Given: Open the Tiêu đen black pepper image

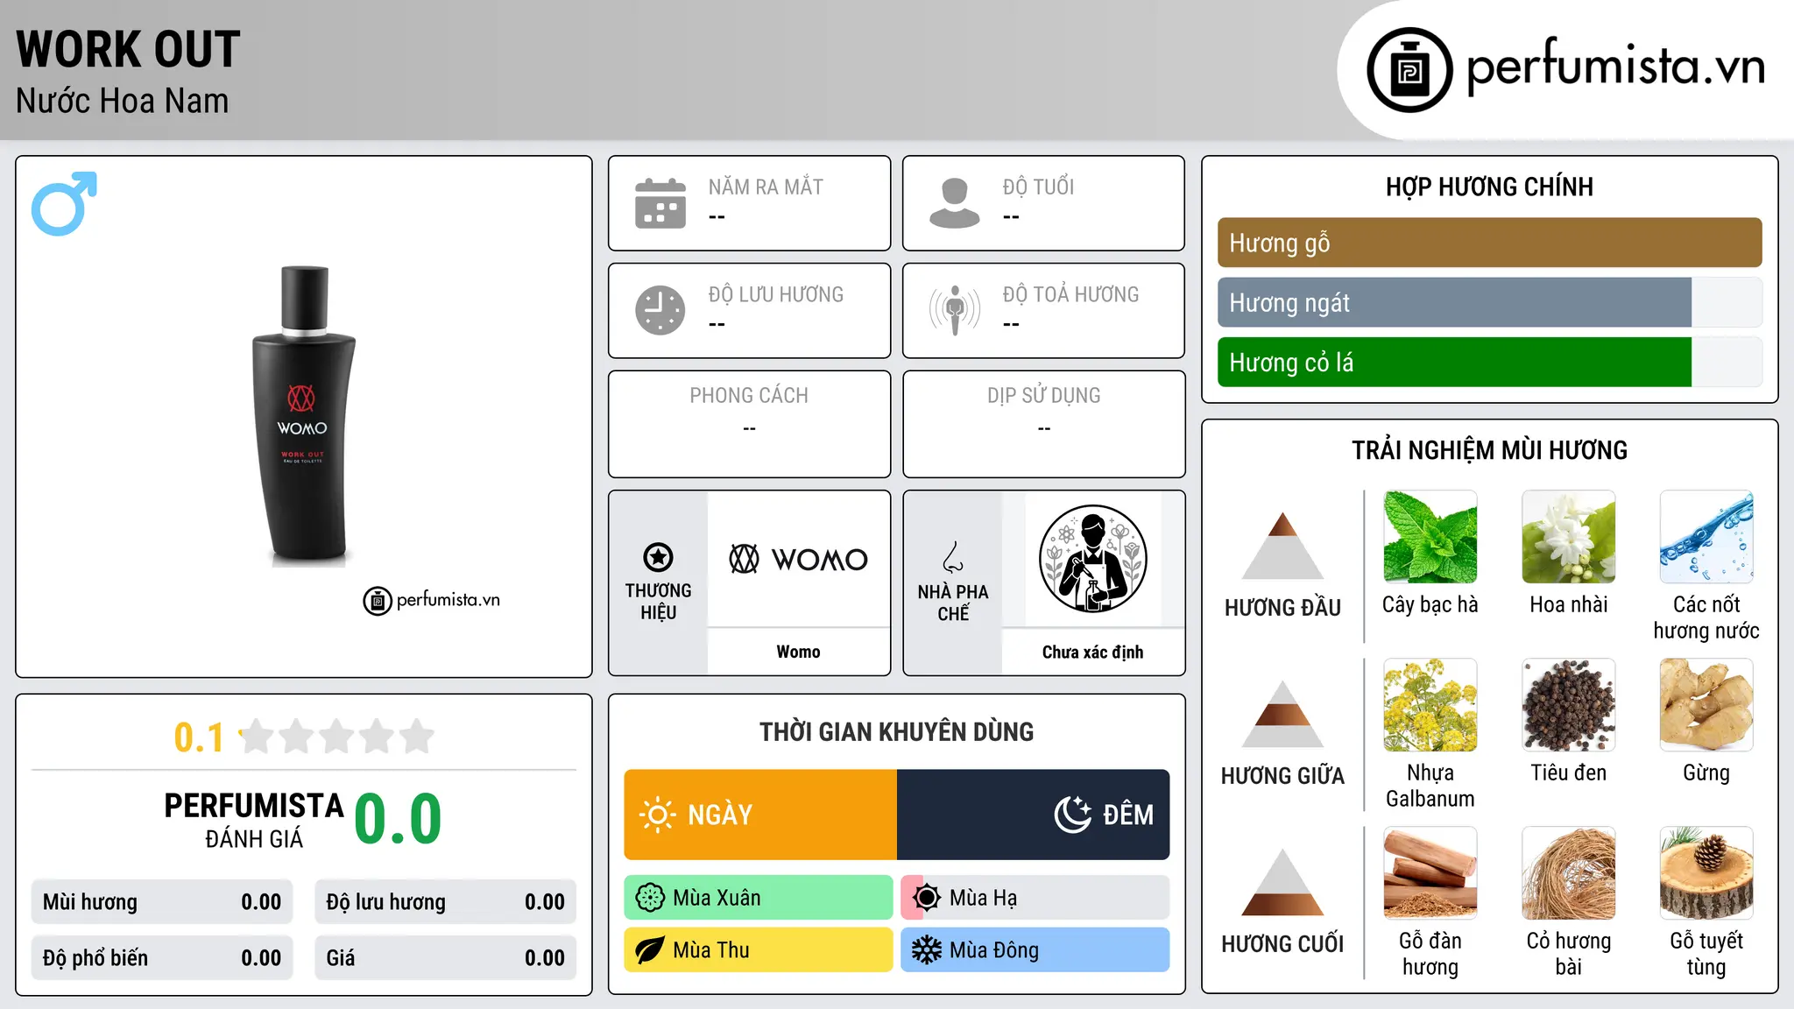Looking at the screenshot, I should click(1569, 705).
